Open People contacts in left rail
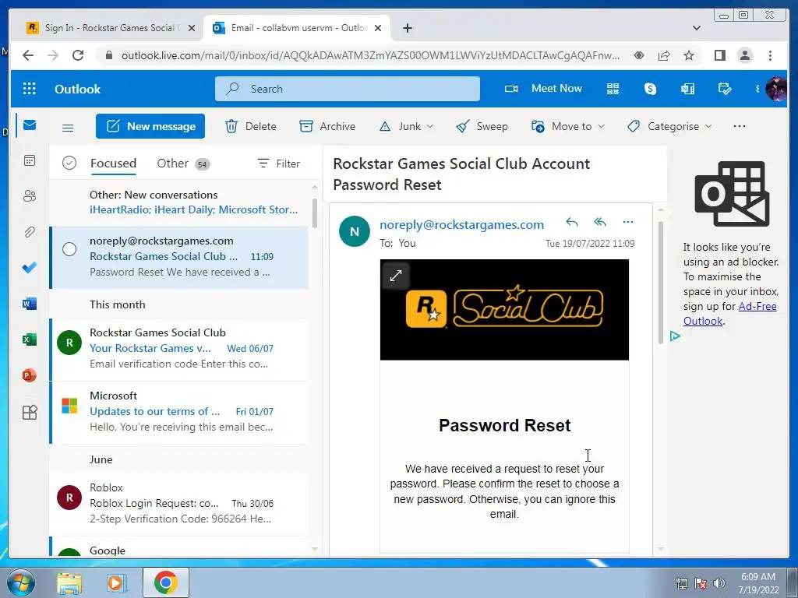The height and width of the screenshot is (598, 798). tap(30, 195)
